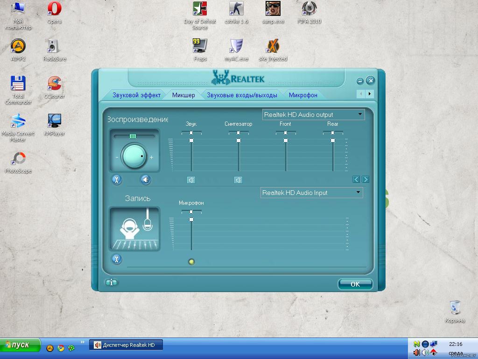Launch Chrome from the quick launch bar
Screen dimensions: 478x359
point(61,348)
